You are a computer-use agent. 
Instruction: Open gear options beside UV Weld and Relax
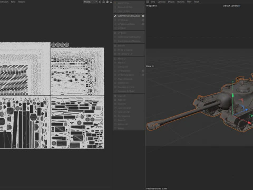(x=143, y=24)
